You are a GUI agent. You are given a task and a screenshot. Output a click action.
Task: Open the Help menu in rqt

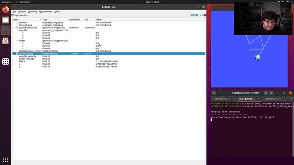(57, 11)
